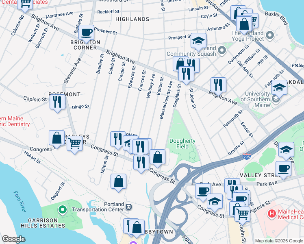Select the shopping bag marker near Mitton St

(118, 182)
